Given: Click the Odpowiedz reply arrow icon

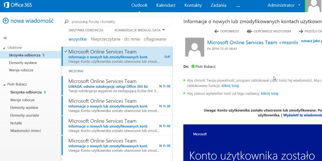Looking at the screenshot, I should (216, 31).
